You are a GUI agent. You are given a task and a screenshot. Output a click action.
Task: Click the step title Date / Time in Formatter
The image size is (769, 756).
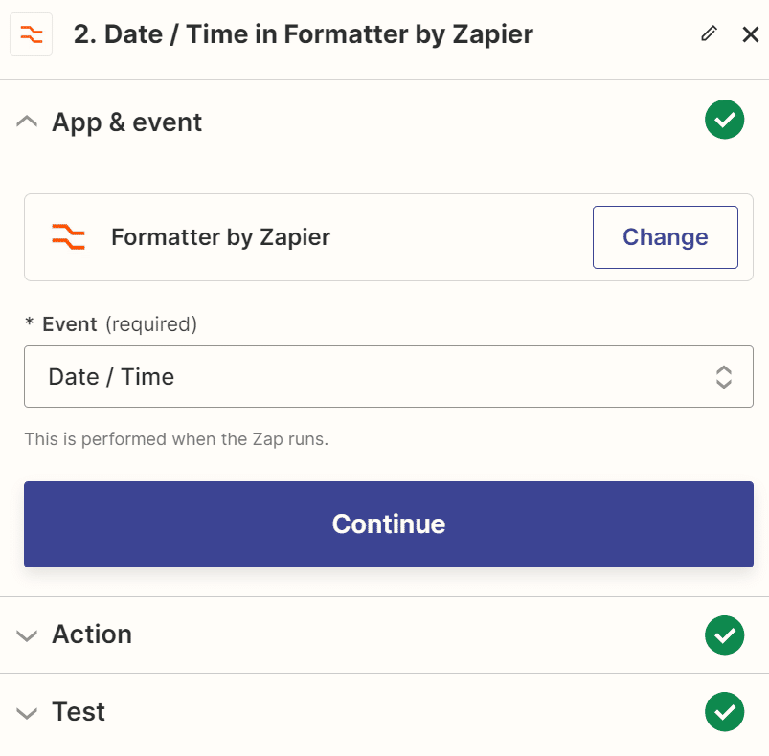pyautogui.click(x=304, y=34)
